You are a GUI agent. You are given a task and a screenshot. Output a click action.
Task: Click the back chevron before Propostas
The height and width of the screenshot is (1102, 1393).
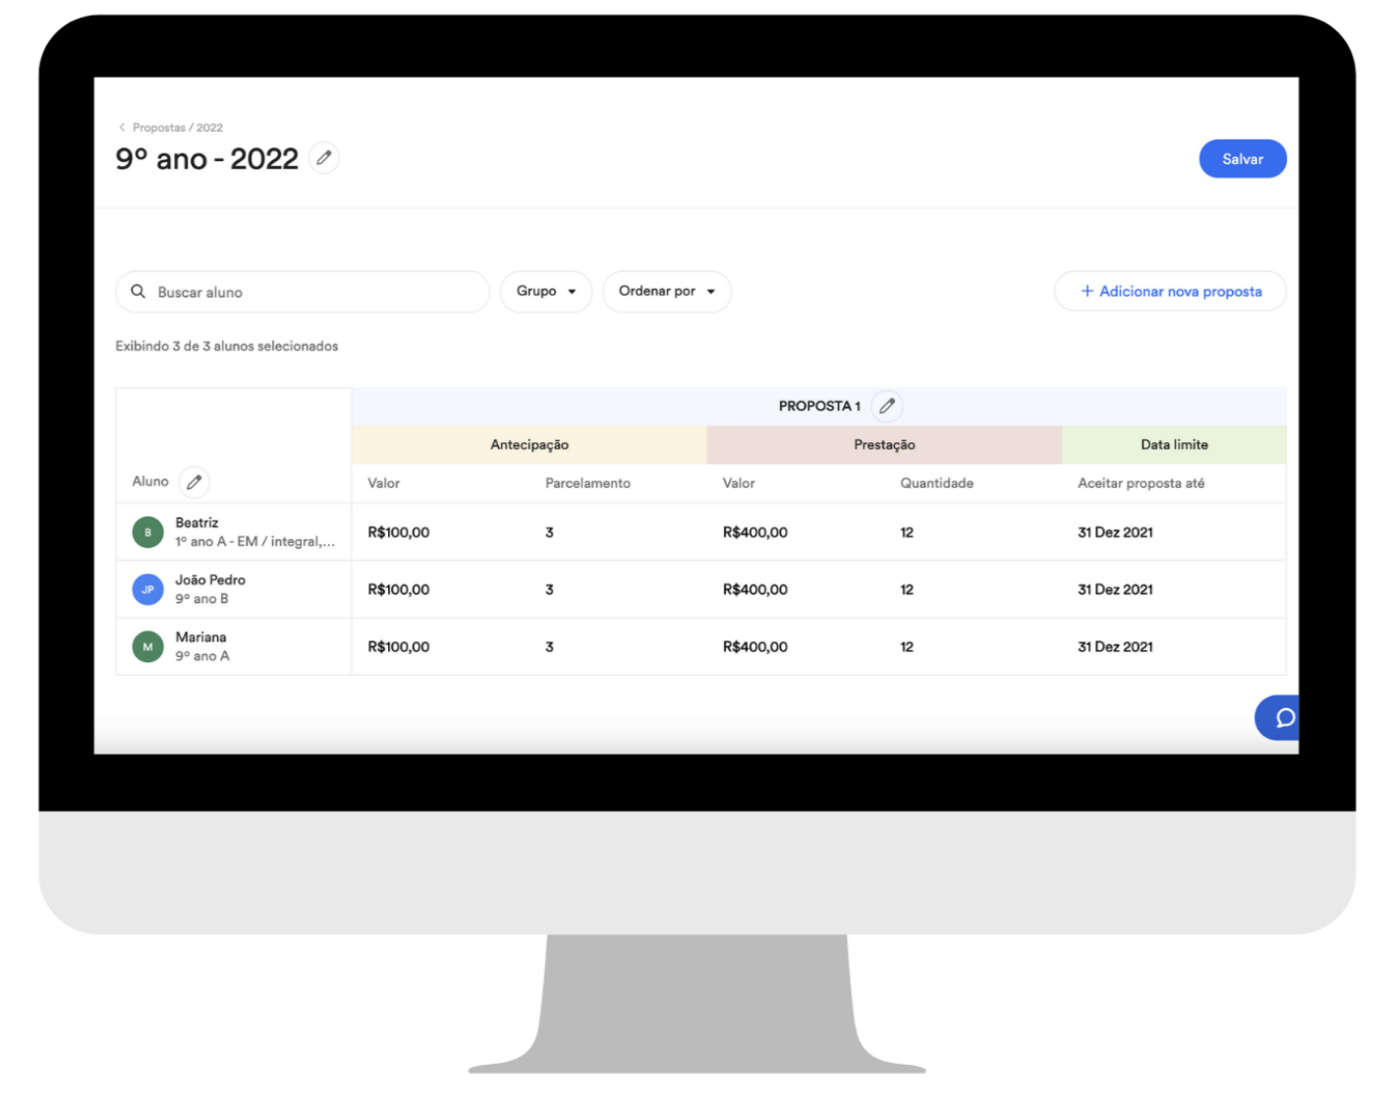pyautogui.click(x=122, y=128)
